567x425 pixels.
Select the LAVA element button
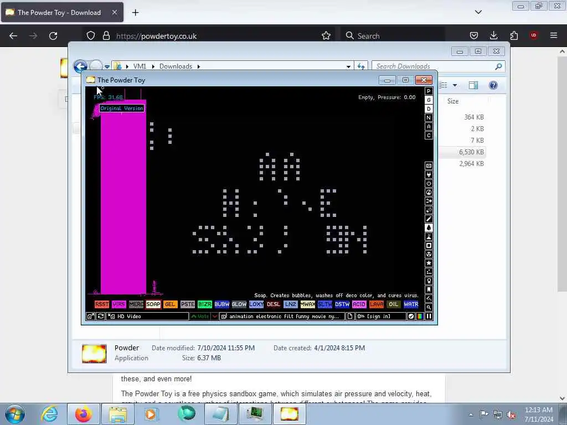point(377,304)
